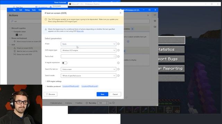Click the info icon beside Search mode
The width and height of the screenshot is (222, 124).
coord(118,75)
